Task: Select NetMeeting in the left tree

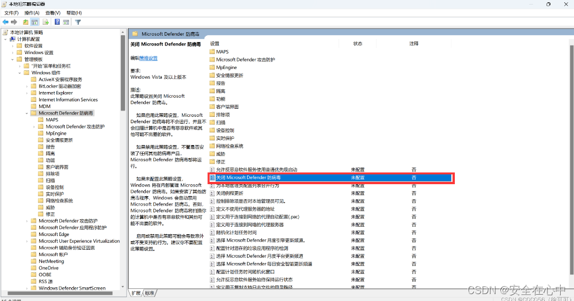Action: 51,261
